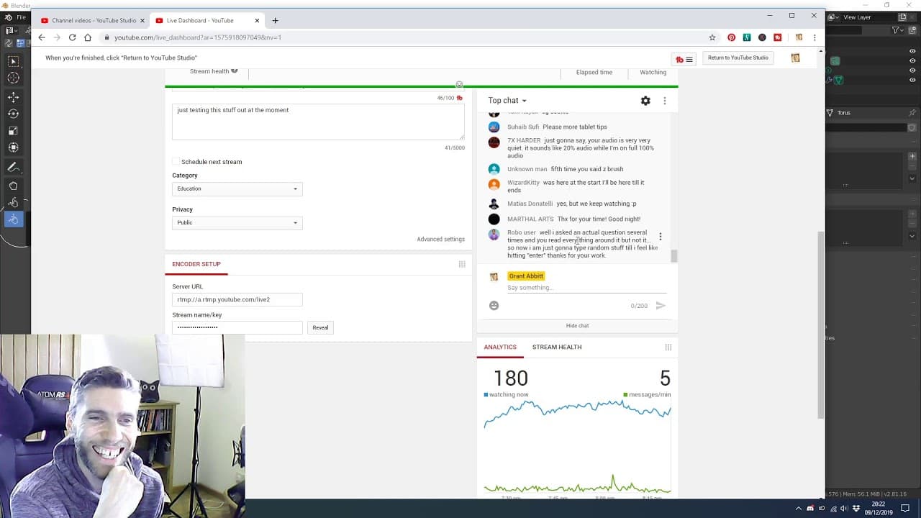
Task: Expand the Top chat dropdown
Action: pos(507,101)
